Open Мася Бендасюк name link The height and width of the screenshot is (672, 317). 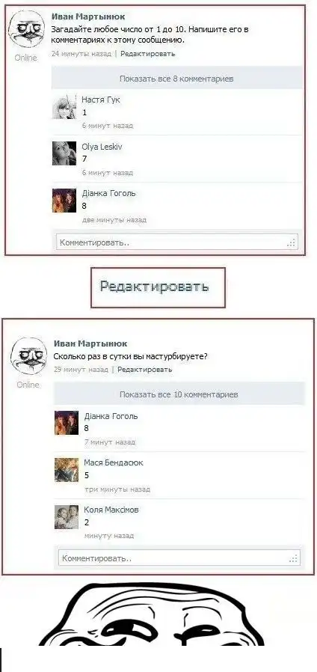click(x=114, y=463)
